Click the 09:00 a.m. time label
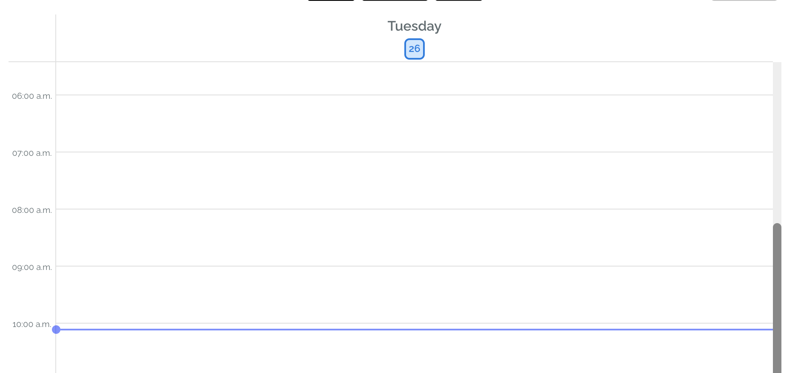The width and height of the screenshot is (801, 373). pyautogui.click(x=32, y=267)
